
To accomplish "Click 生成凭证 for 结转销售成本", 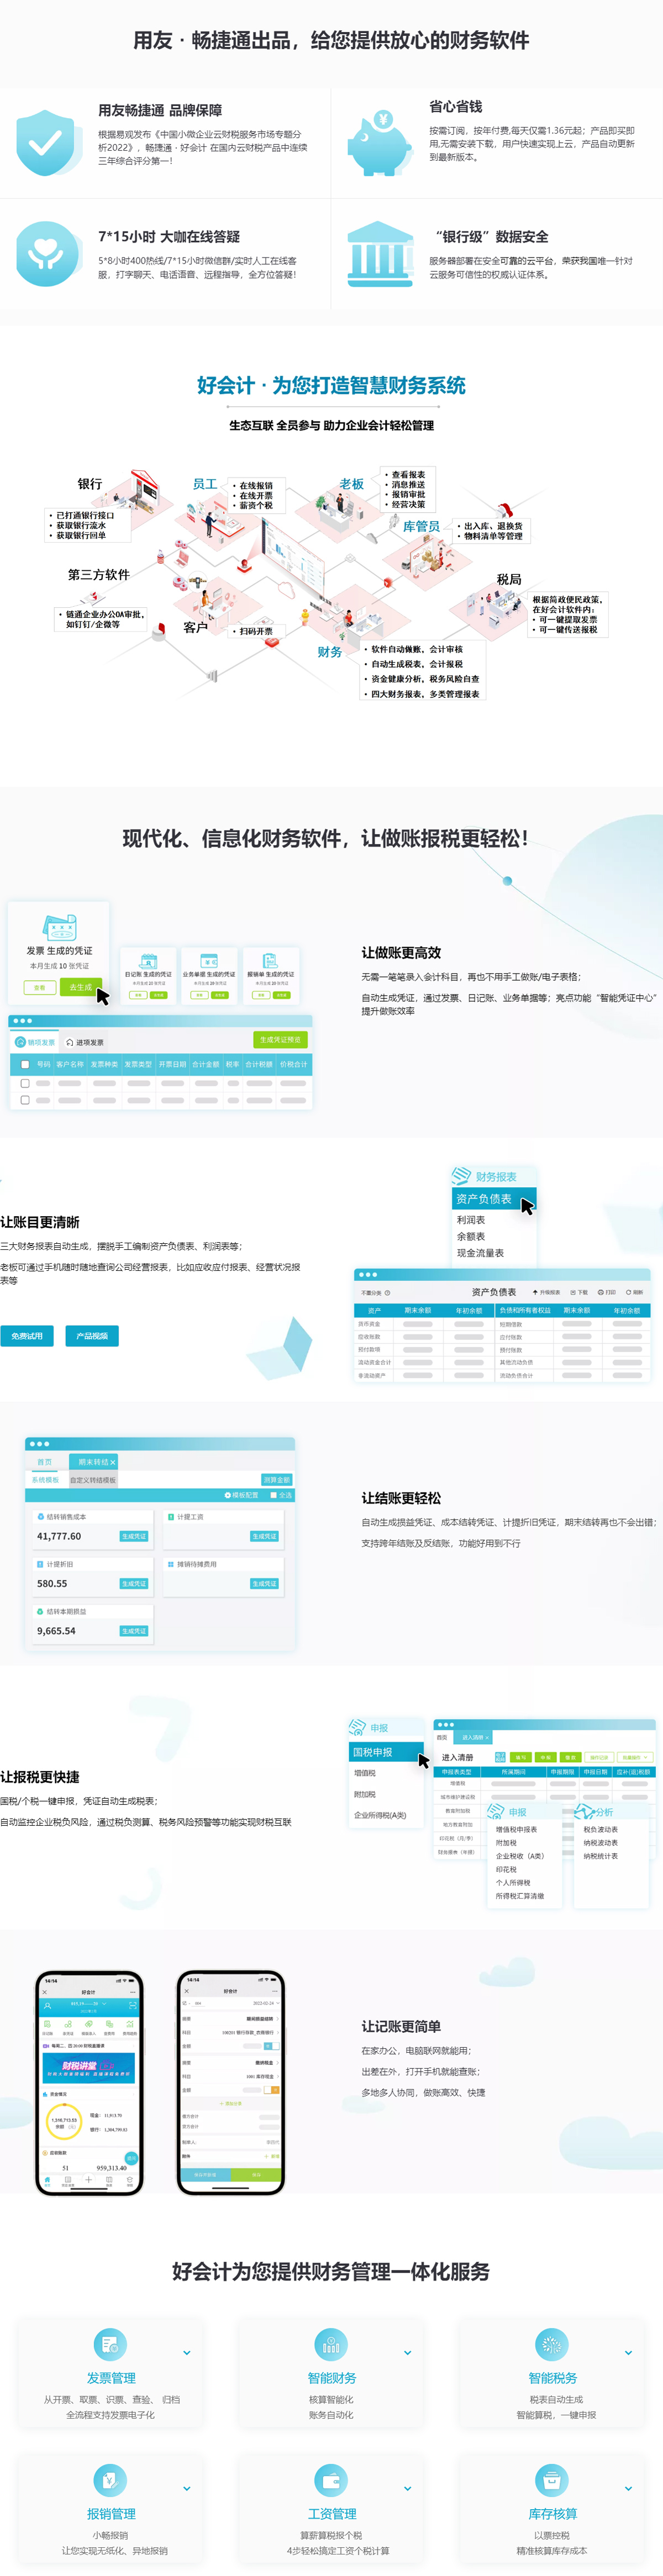I will pos(134,1536).
